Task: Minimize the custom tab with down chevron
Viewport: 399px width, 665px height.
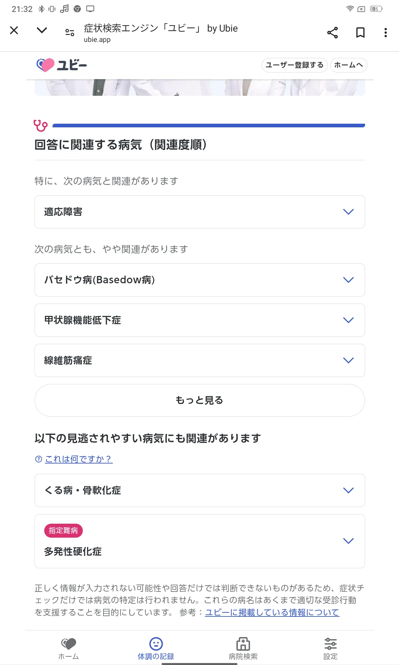Action: (42, 31)
